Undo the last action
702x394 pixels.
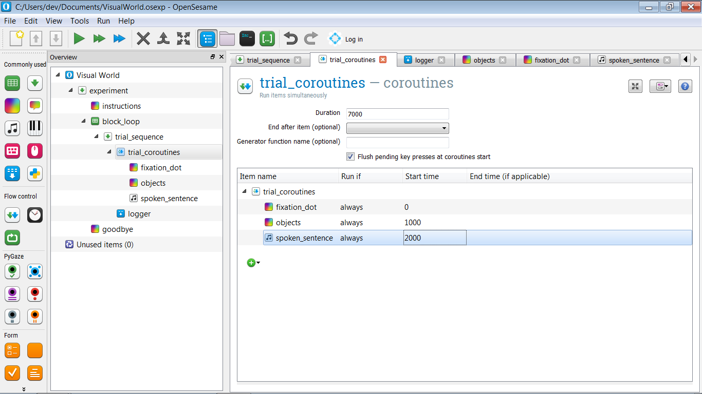(x=291, y=38)
